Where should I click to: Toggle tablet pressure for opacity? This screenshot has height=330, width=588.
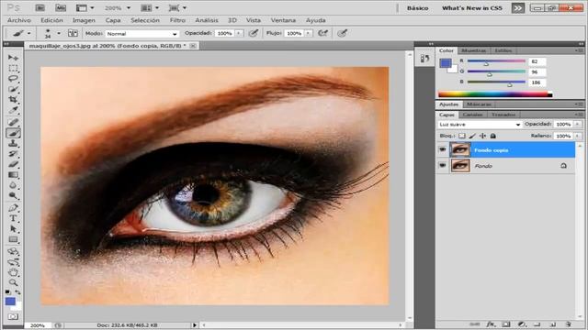(254, 33)
